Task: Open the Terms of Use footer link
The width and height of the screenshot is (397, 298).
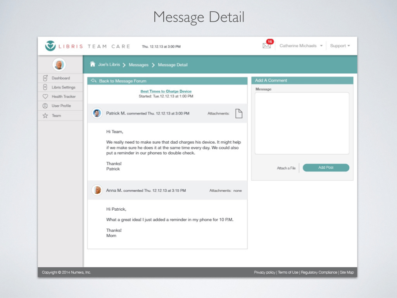Action: click(288, 272)
